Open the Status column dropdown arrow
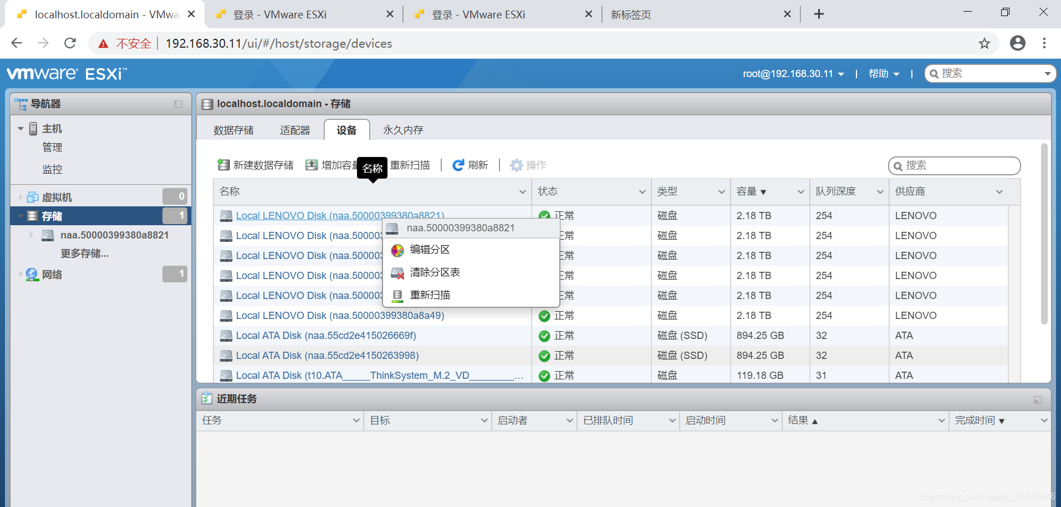 pos(642,192)
